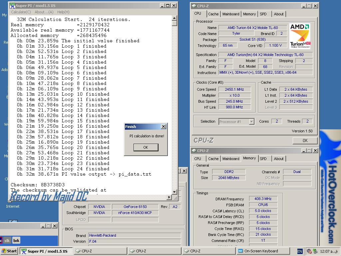The width and height of the screenshot is (341, 256).
Task: Click the Core Speed value 2450.1 MHz
Action: [234, 89]
